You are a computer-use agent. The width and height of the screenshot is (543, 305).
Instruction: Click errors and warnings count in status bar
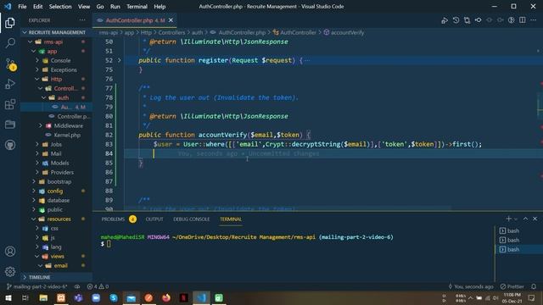pos(98,286)
